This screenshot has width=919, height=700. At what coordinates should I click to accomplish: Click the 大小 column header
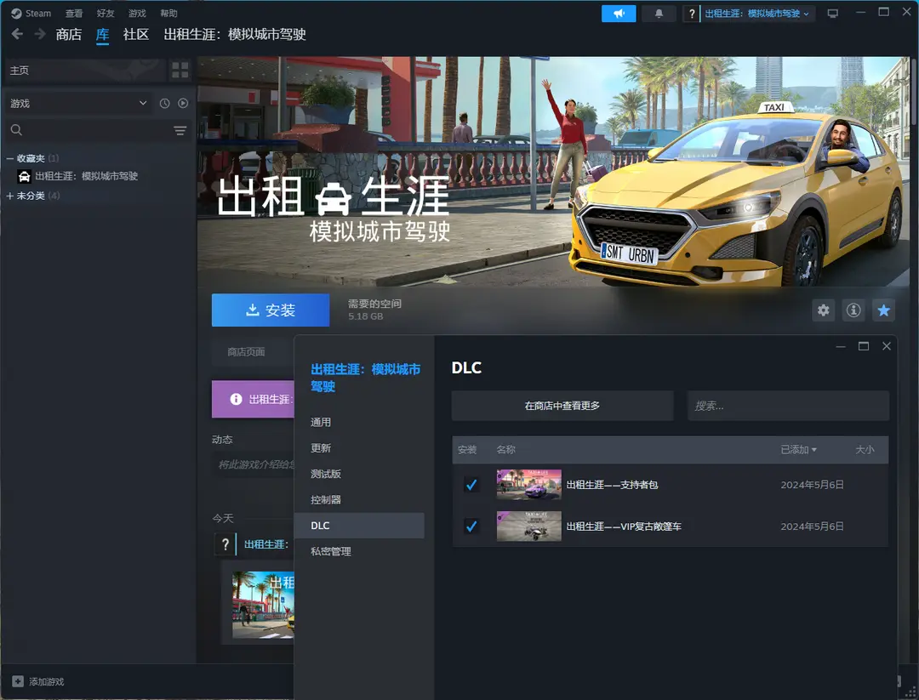[865, 449]
